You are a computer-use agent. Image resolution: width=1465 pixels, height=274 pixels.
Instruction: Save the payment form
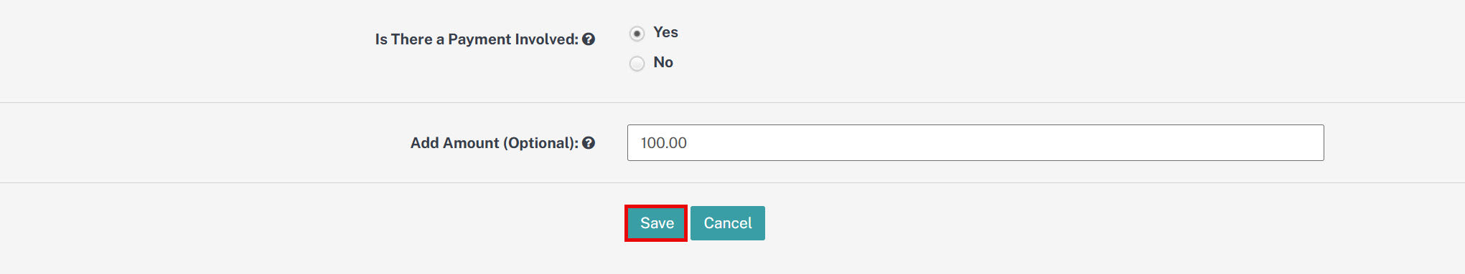pyautogui.click(x=656, y=223)
